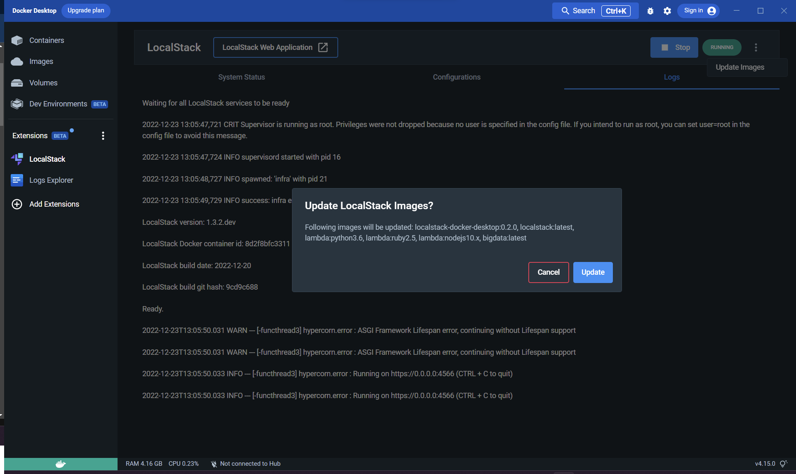This screenshot has width=796, height=474.
Task: Select Update Images menu entry
Action: [x=740, y=67]
